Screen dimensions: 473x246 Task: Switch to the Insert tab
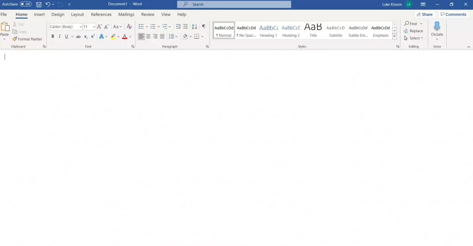coord(39,14)
